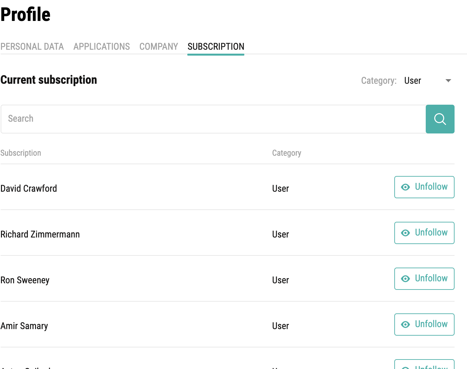Unfollow David Crawford
This screenshot has height=369, width=467.
[x=424, y=187]
